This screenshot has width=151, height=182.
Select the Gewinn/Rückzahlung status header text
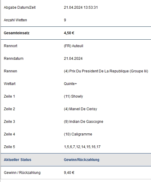point(82,160)
